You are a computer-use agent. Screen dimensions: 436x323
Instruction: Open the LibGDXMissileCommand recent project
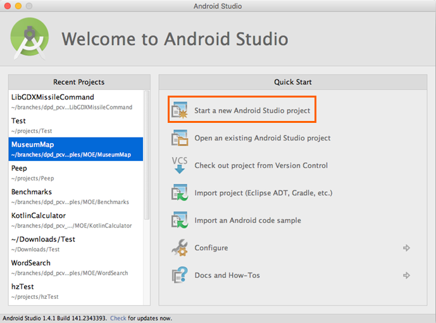click(76, 102)
